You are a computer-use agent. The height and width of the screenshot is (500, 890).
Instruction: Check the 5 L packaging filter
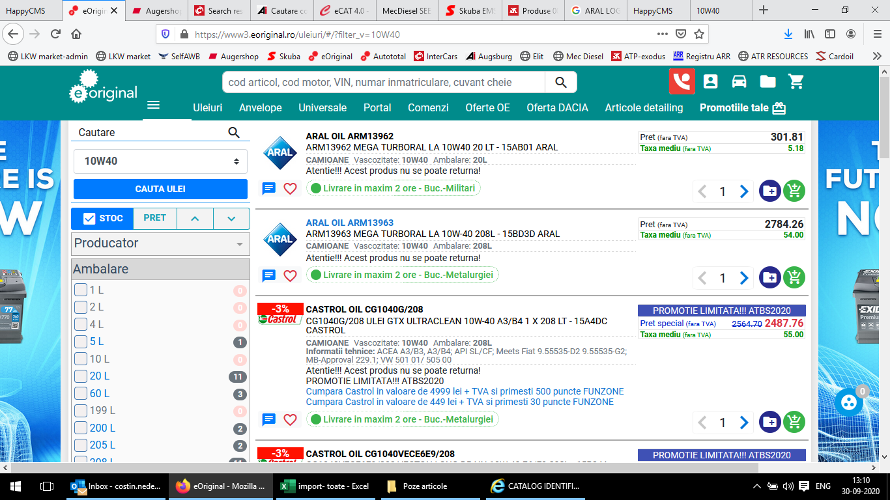pos(81,342)
